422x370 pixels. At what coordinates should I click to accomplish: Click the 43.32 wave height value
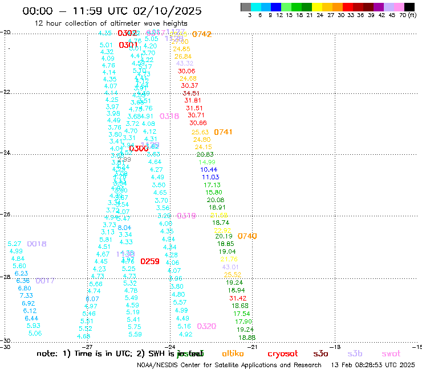[x=185, y=63]
